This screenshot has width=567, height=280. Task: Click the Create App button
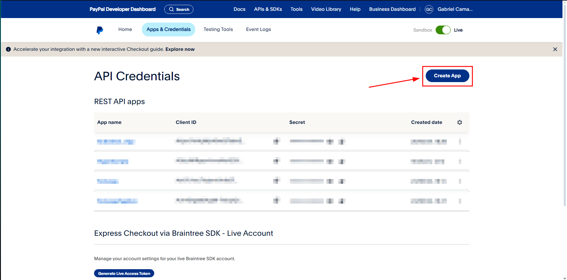447,76
